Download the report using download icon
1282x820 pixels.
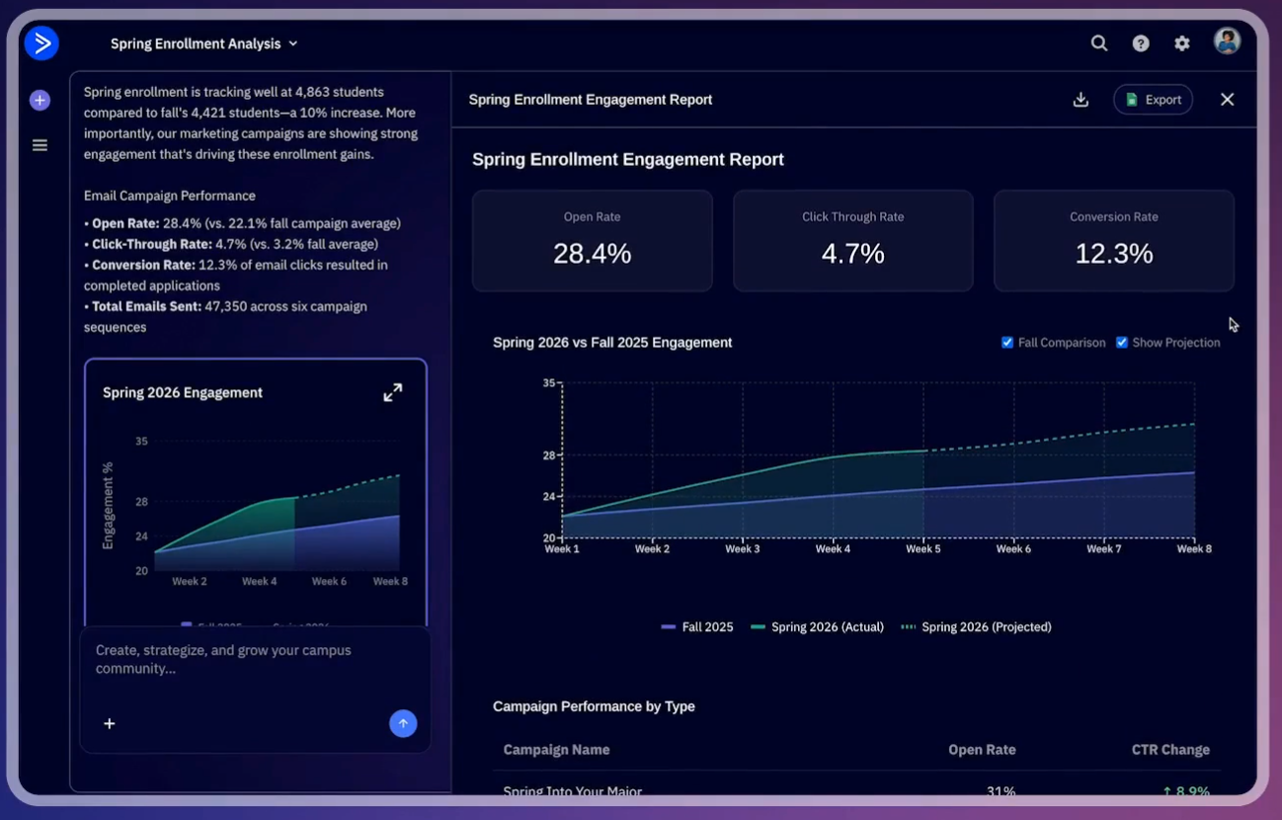[1081, 100]
